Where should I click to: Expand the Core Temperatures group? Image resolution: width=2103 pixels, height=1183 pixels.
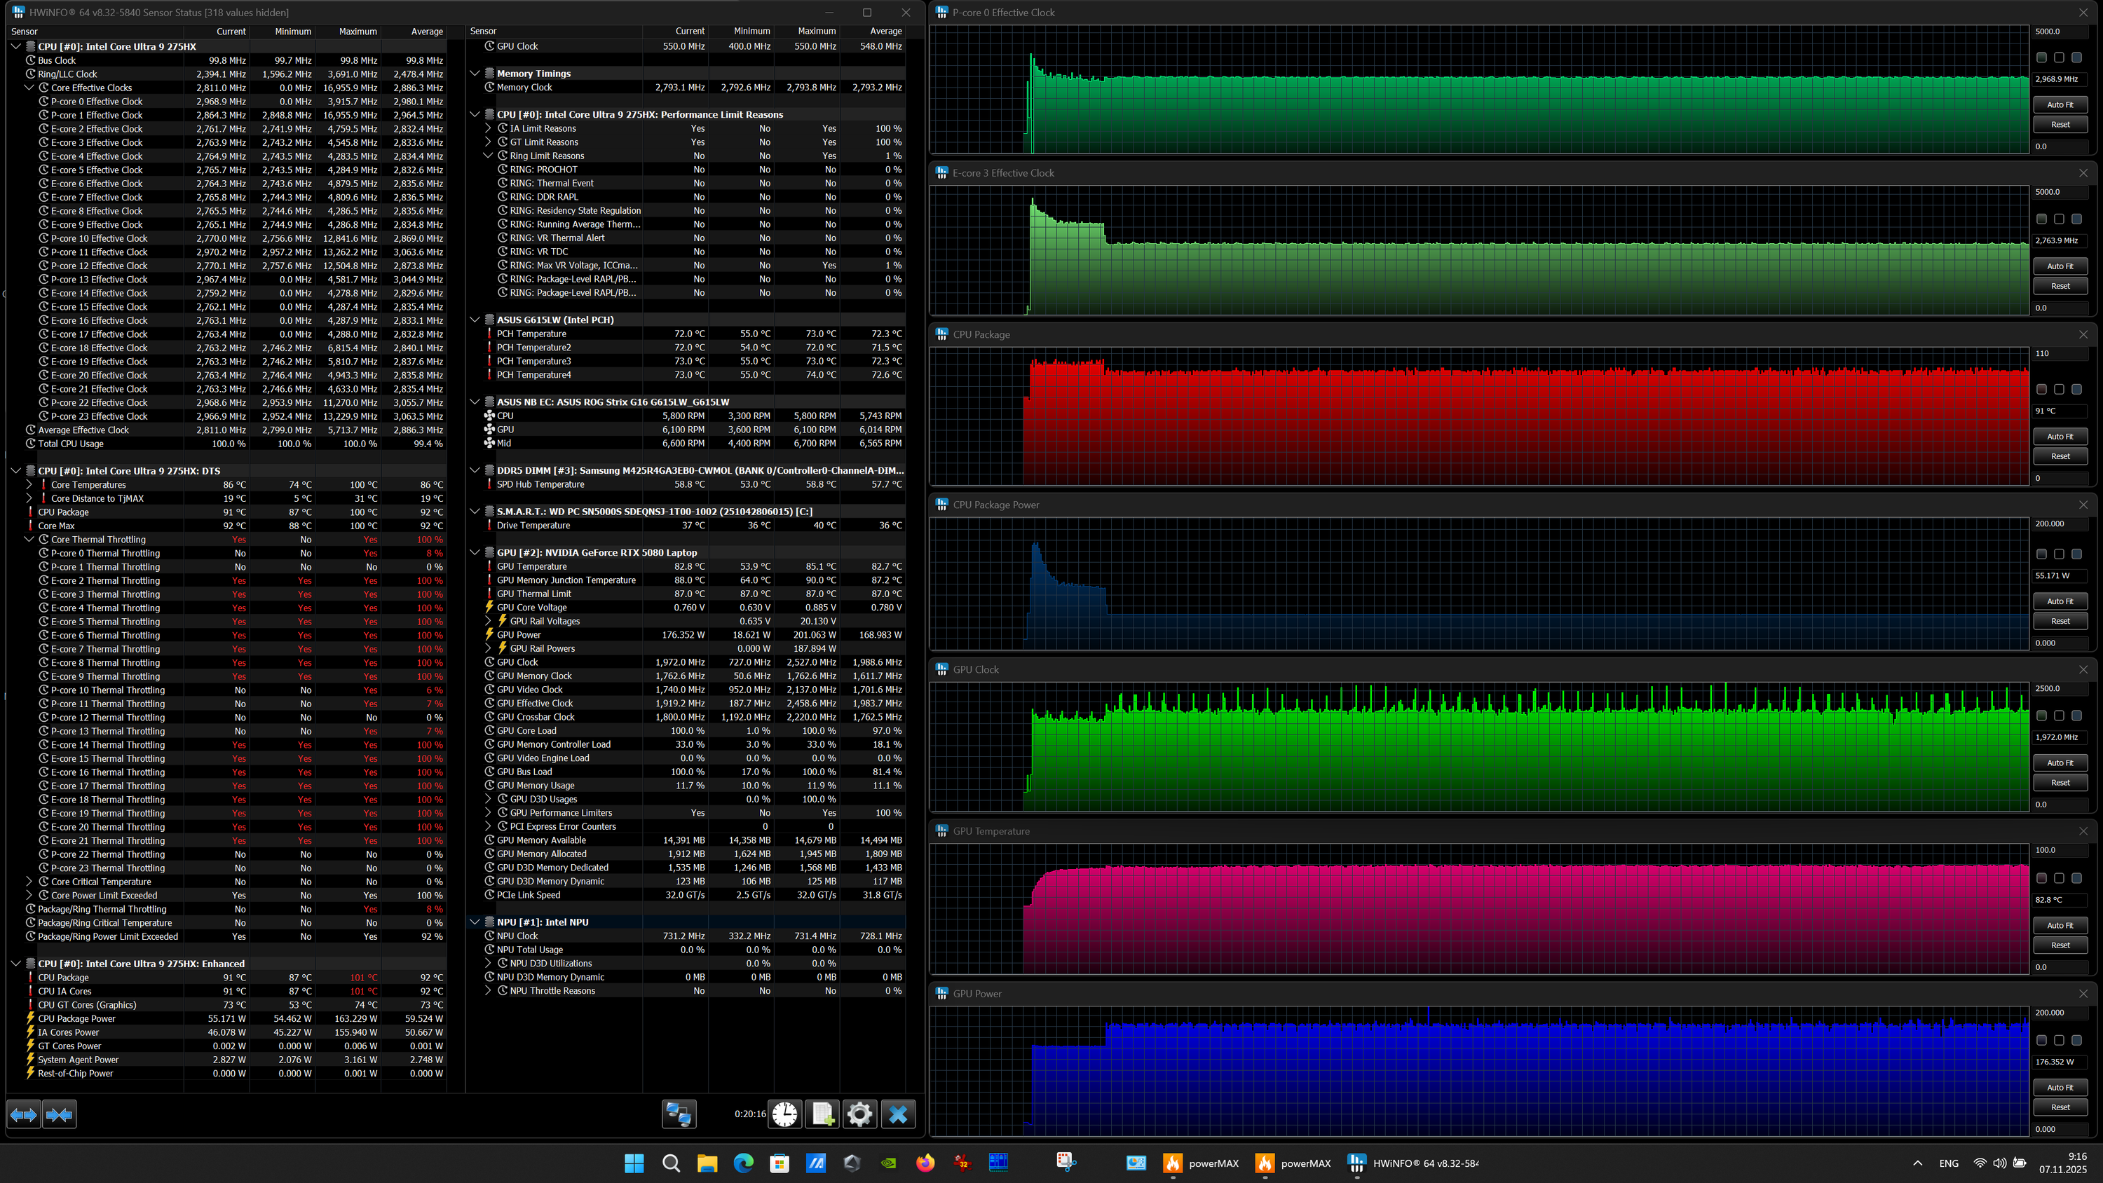tap(29, 485)
